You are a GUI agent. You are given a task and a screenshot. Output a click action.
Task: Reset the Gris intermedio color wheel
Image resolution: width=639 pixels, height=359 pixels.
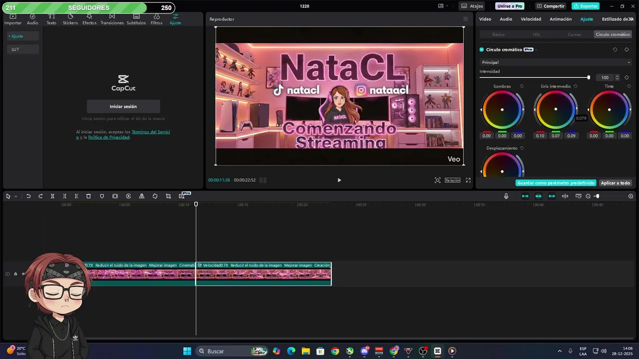click(x=575, y=86)
